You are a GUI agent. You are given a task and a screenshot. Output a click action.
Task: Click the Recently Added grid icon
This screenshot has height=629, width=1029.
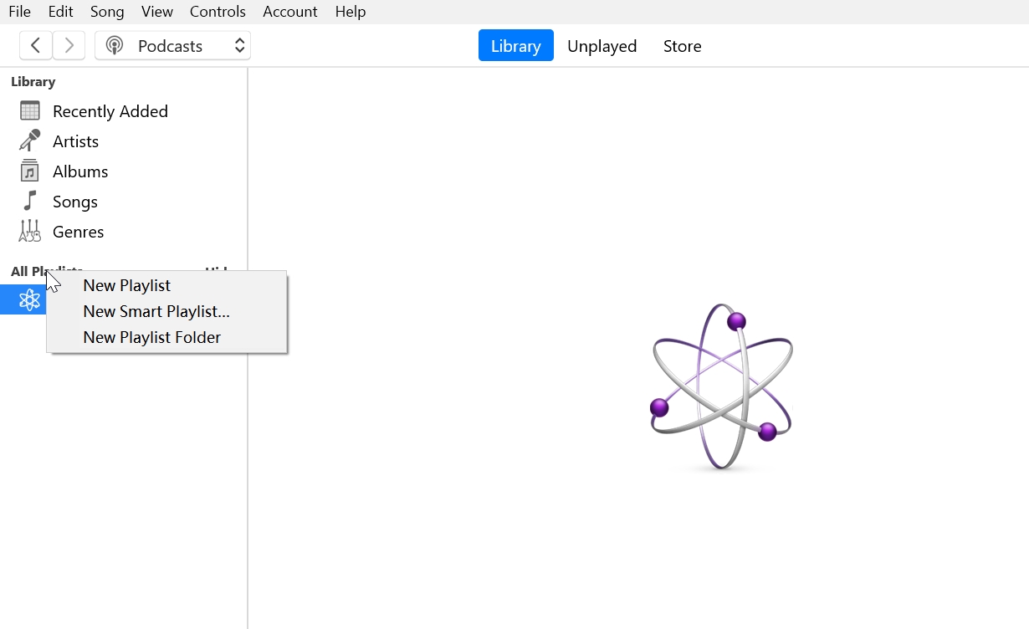point(30,111)
